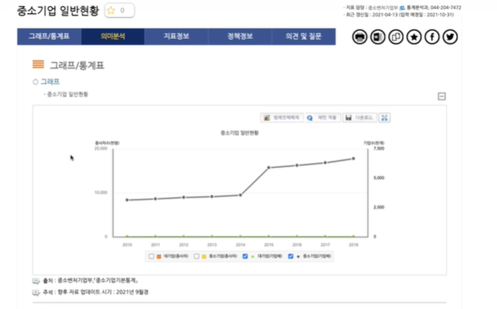Switch to the 의미분석 tab
Image resolution: width=497 pixels, height=309 pixels.
click(113, 36)
